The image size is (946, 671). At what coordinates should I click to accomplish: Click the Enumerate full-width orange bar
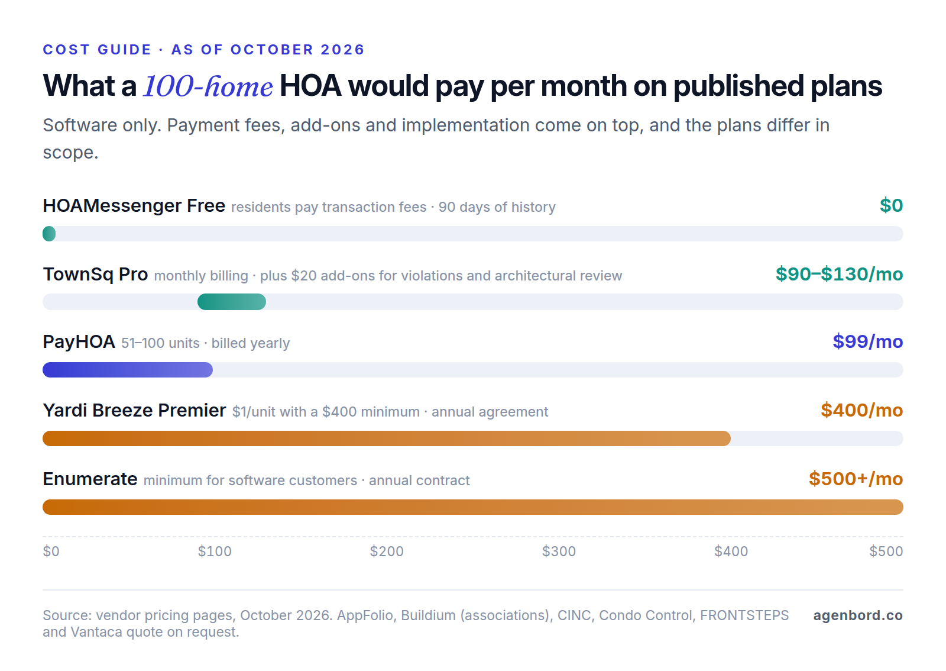click(473, 507)
